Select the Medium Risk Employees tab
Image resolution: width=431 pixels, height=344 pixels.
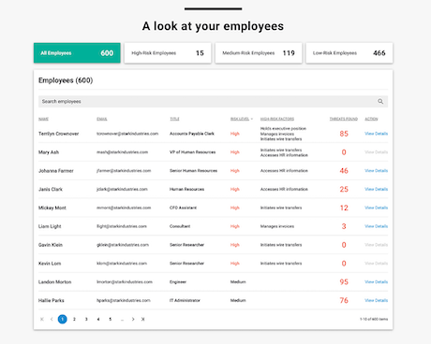tap(259, 53)
